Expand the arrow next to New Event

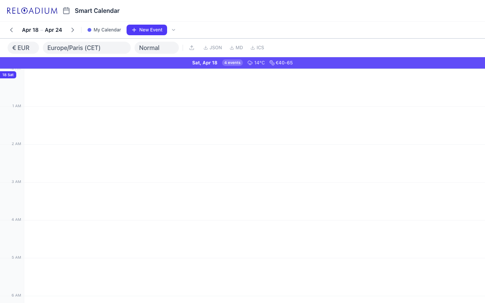point(174,30)
